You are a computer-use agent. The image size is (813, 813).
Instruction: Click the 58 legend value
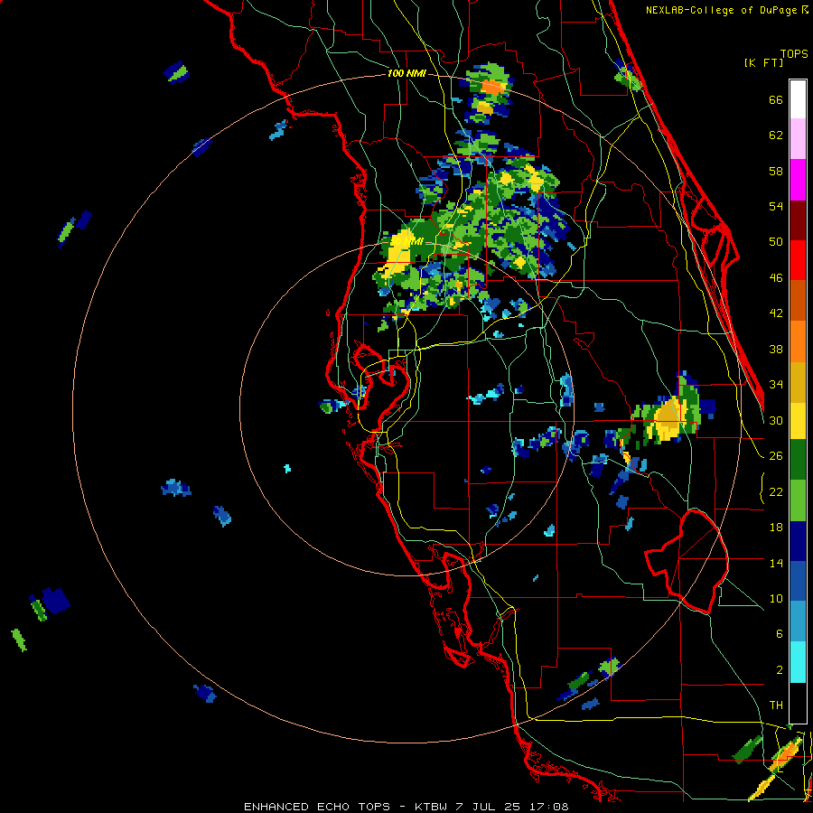click(776, 171)
